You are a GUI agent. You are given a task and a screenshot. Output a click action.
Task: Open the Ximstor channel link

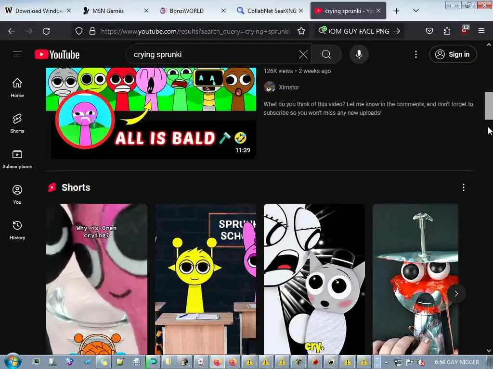(289, 87)
